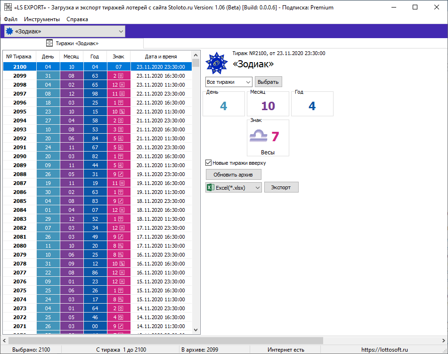Expand the «Зодиак» lottery dropdown
Screen dimensions: 448x354
pyautogui.click(x=121, y=32)
